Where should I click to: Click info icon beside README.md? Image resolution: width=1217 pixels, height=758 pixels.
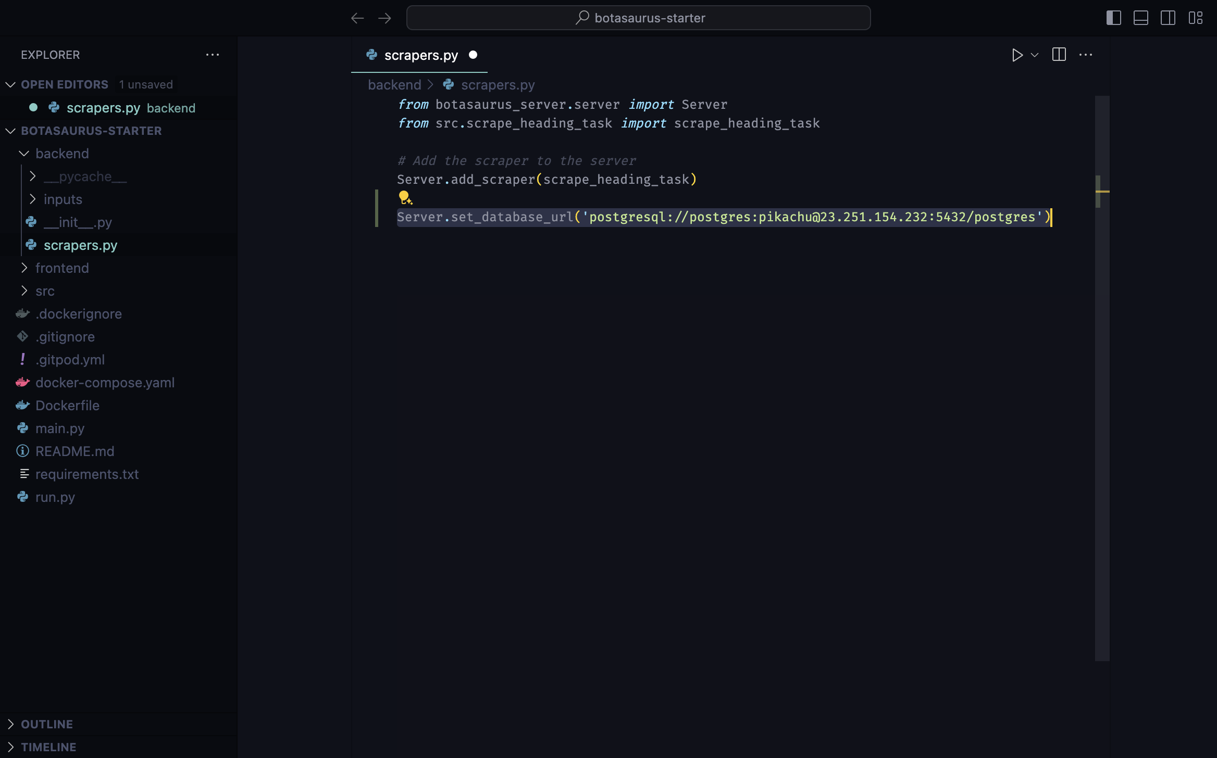[x=22, y=451]
